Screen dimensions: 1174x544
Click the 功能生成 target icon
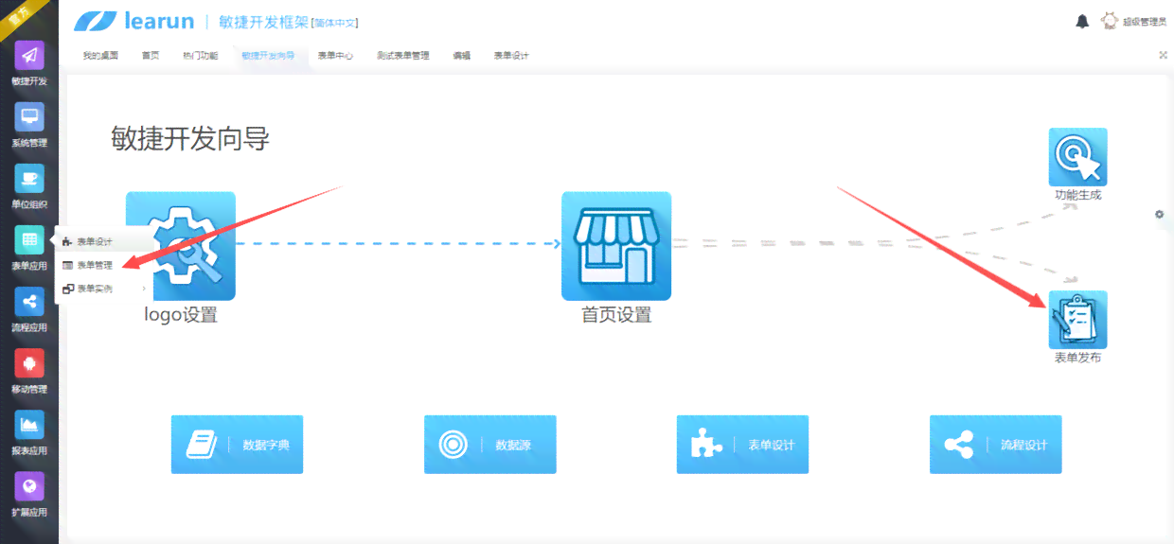(x=1077, y=157)
